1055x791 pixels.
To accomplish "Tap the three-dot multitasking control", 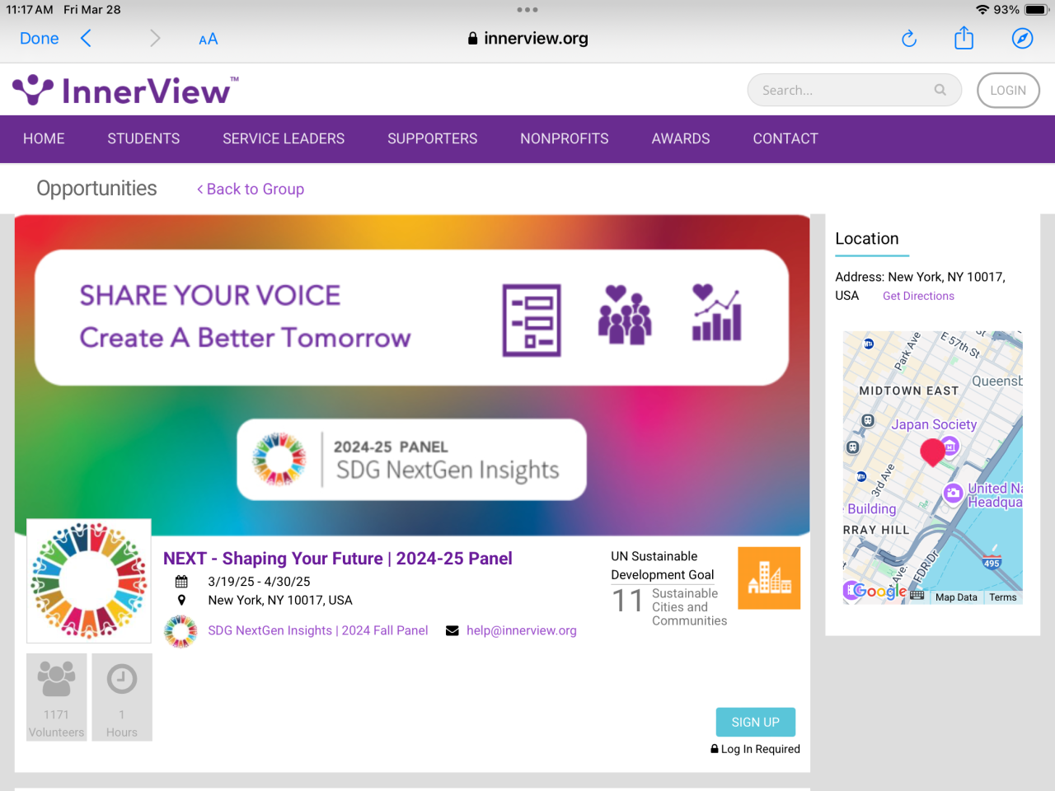I will click(x=527, y=10).
